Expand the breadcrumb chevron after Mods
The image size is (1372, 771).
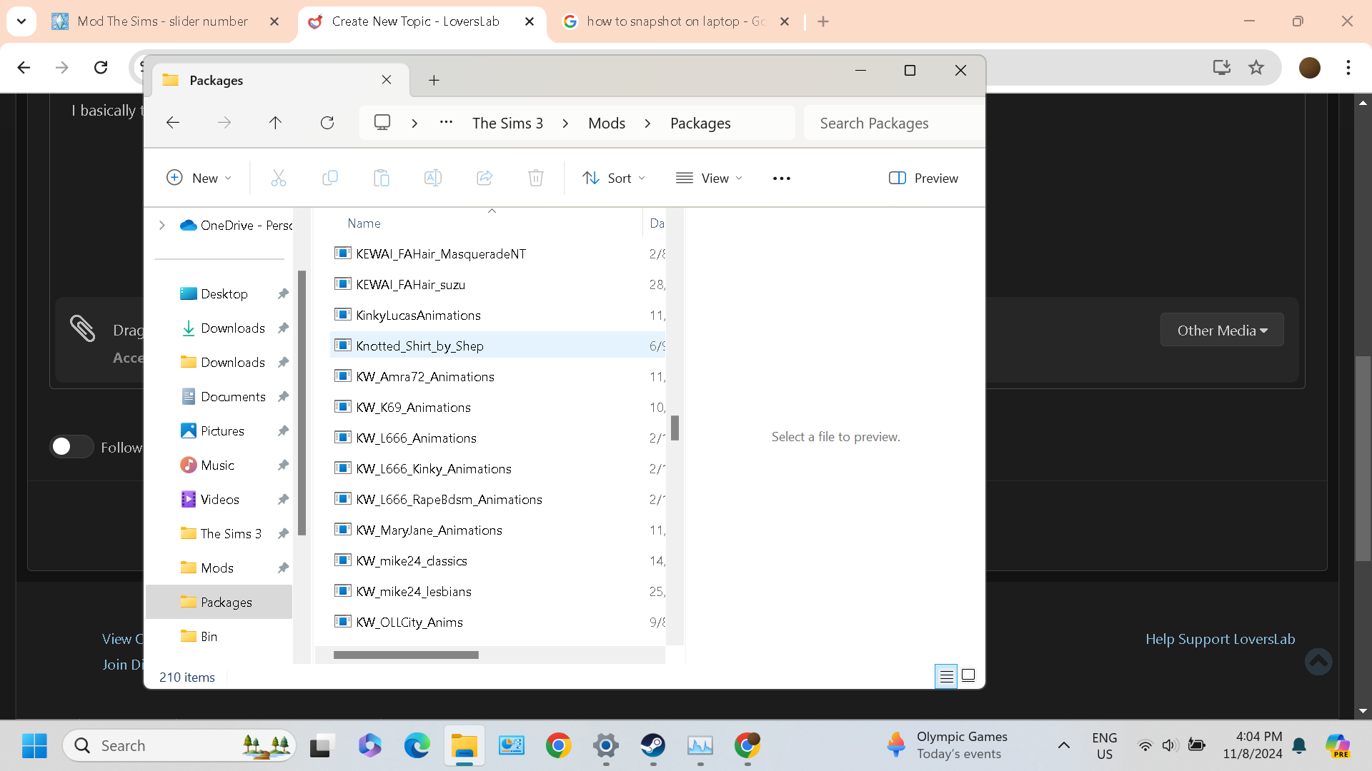647,124
